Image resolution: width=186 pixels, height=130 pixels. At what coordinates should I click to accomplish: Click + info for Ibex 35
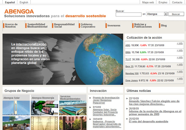coord(180,65)
